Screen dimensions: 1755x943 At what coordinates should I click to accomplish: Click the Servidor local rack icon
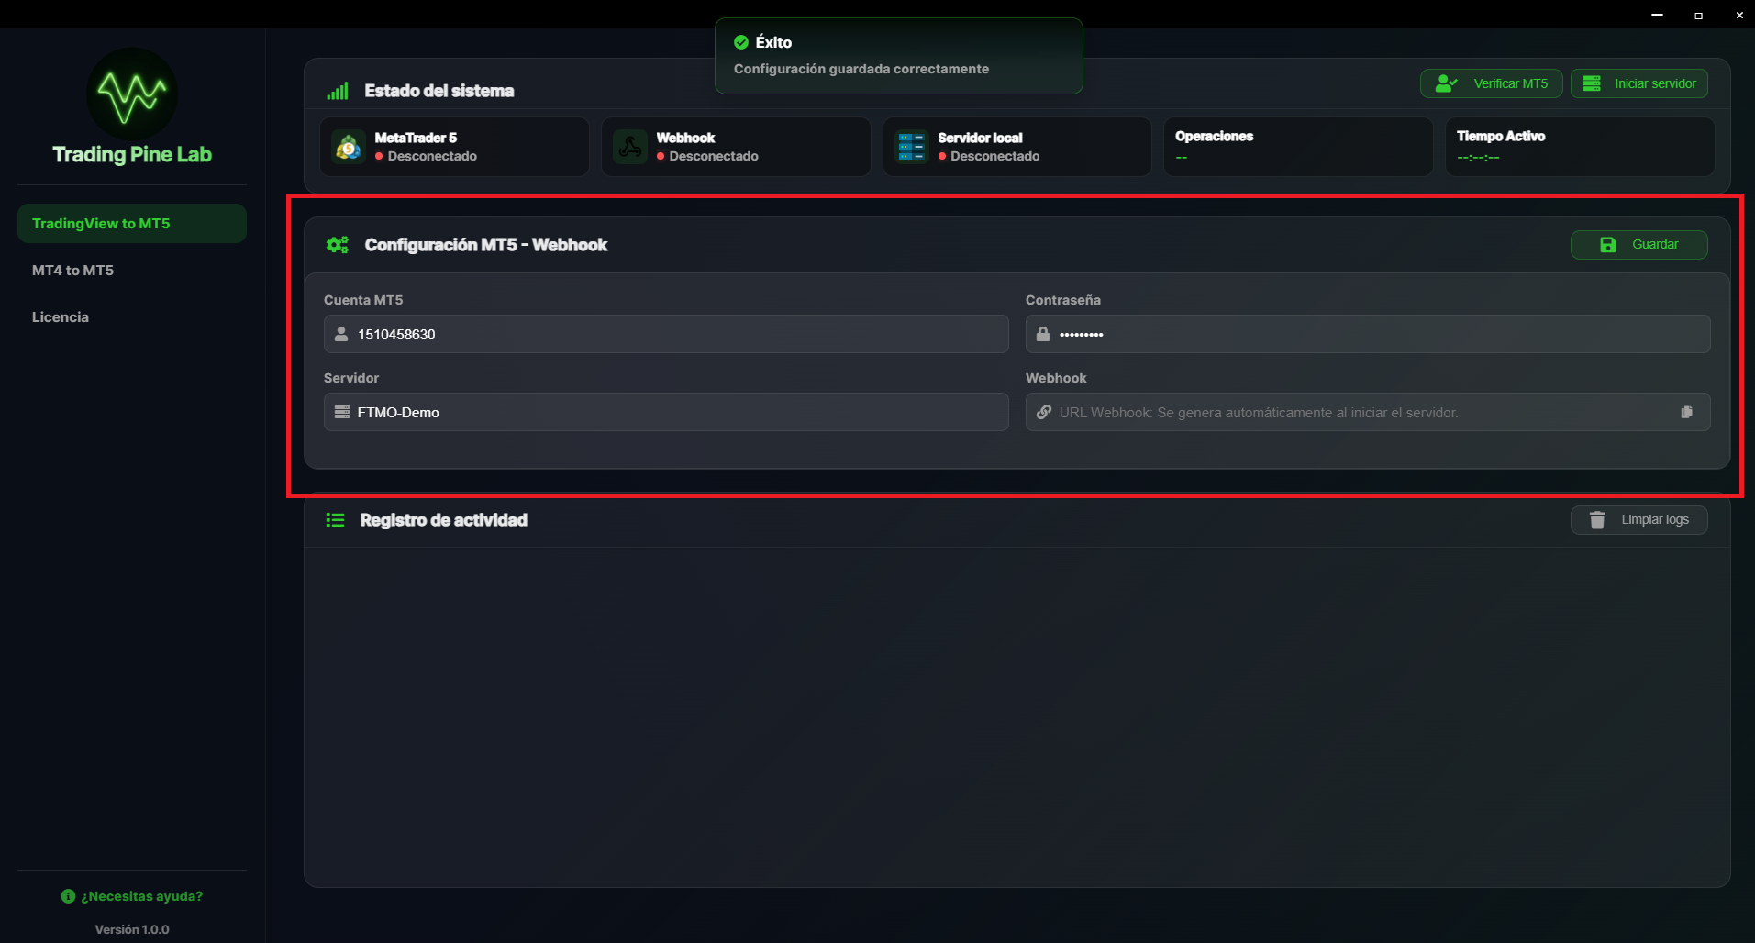pos(912,147)
